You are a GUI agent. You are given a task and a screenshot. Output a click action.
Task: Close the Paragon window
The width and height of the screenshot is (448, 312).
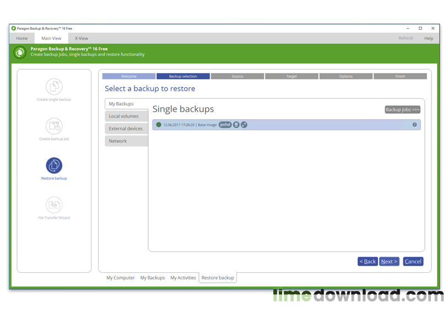coord(433,28)
